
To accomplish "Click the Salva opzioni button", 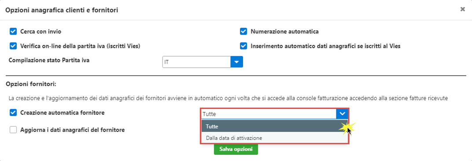I will [236, 149].
